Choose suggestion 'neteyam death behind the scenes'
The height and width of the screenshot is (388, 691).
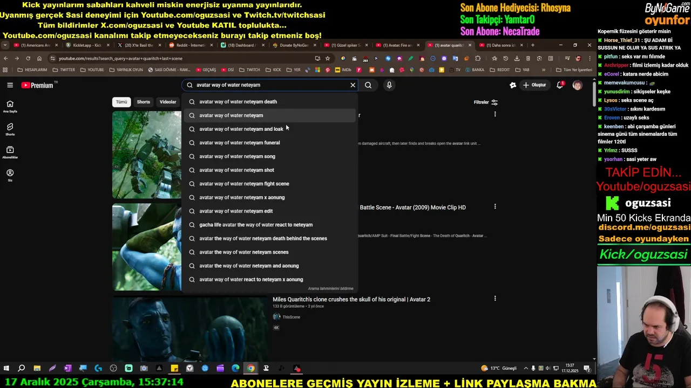tap(269, 238)
